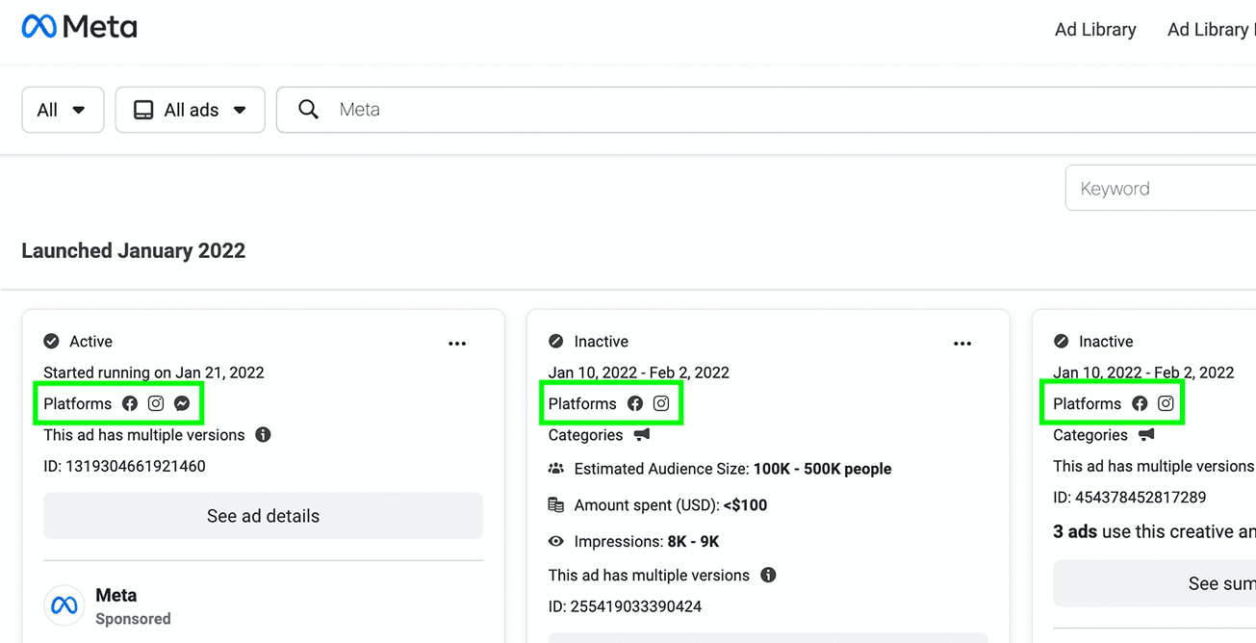
Task: Click the Estimated Audience Size people icon
Action: click(556, 469)
